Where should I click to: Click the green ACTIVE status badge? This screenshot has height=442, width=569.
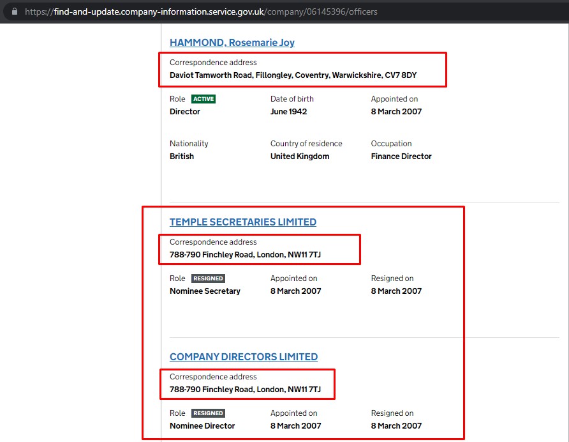[x=203, y=99]
